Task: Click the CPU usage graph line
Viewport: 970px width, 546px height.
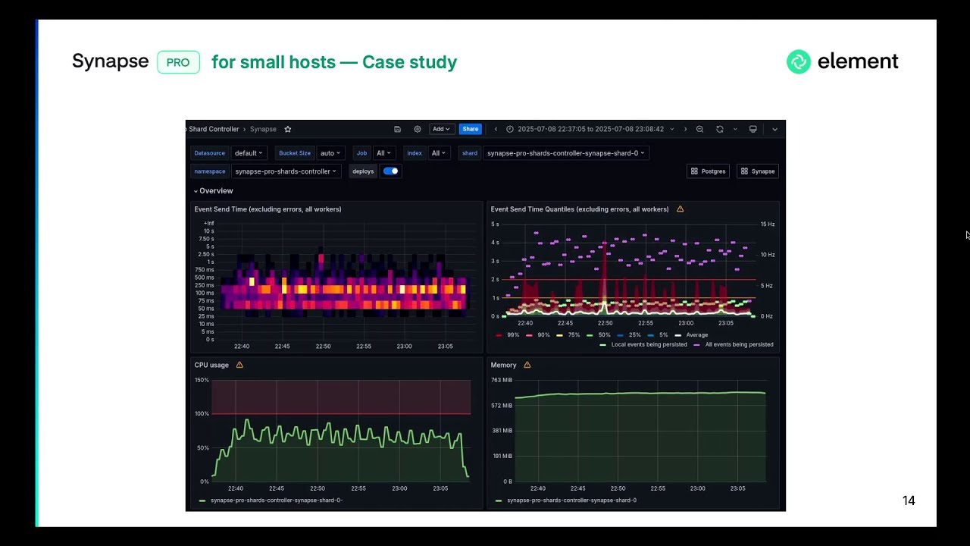Action: 339,447
